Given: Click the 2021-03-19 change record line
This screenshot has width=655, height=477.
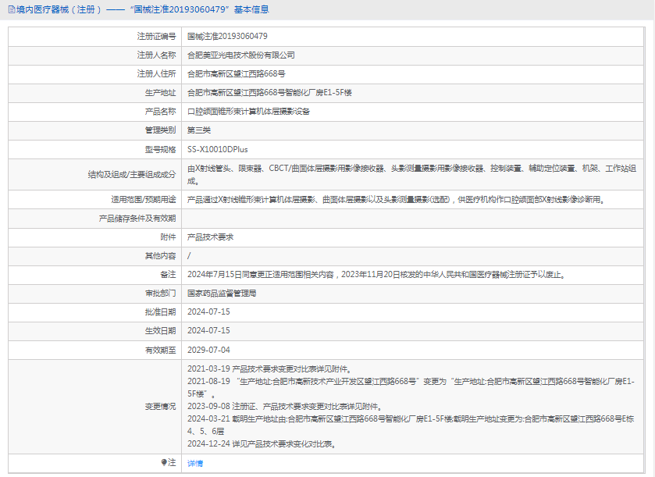Looking at the screenshot, I should click(270, 369).
